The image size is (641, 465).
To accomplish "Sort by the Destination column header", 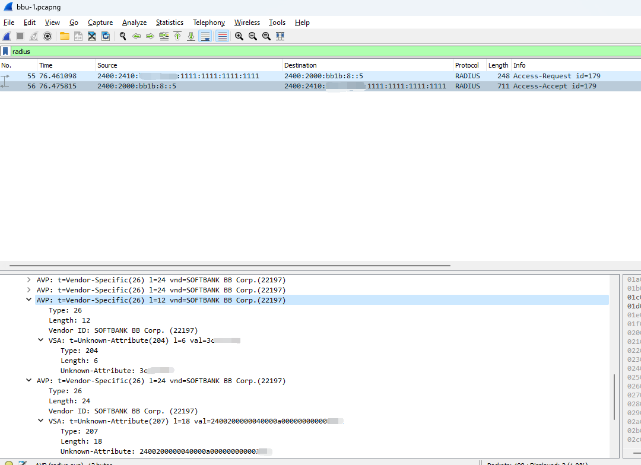I will 367,65.
